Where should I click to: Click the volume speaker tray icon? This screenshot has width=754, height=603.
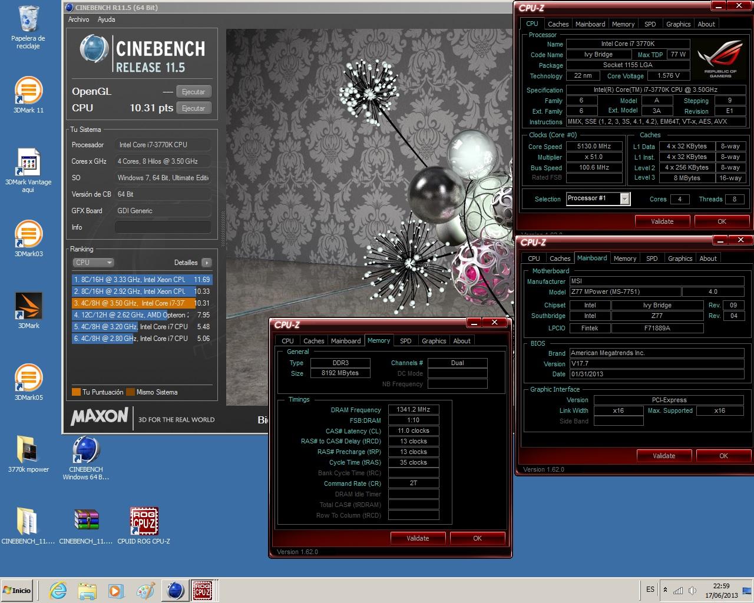coord(693,590)
